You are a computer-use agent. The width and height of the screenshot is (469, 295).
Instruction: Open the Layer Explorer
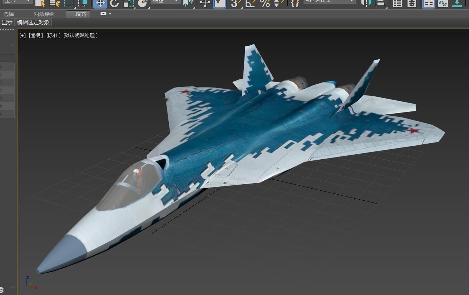pos(412,4)
